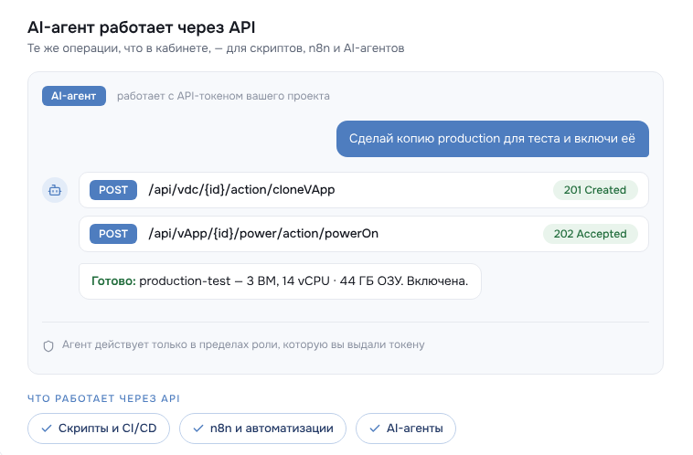This screenshot has height=455, width=693.
Task: Click the Скрипты и CI/CD chip label
Action: pyautogui.click(x=107, y=429)
